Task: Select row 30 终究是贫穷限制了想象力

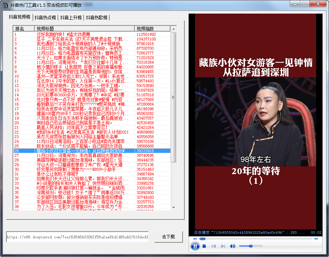Action: click(x=92, y=169)
